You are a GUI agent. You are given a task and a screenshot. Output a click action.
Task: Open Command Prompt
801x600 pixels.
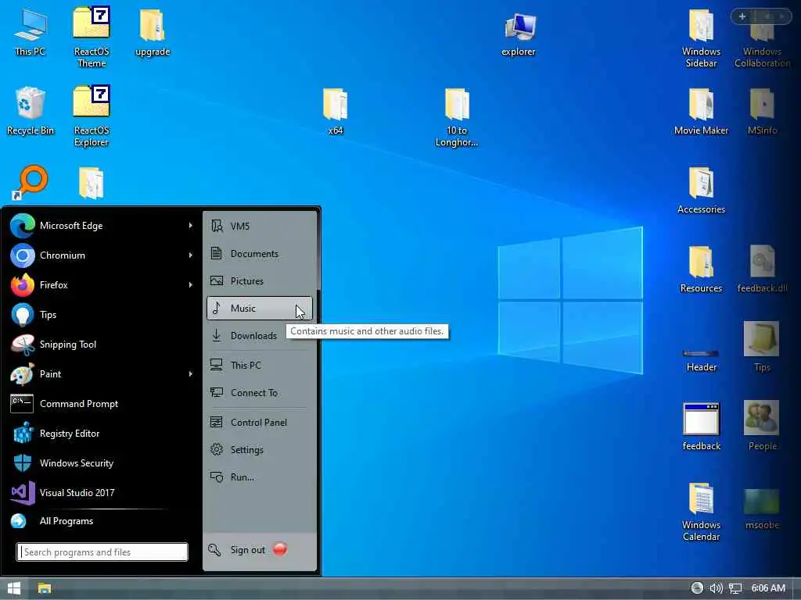101,404
